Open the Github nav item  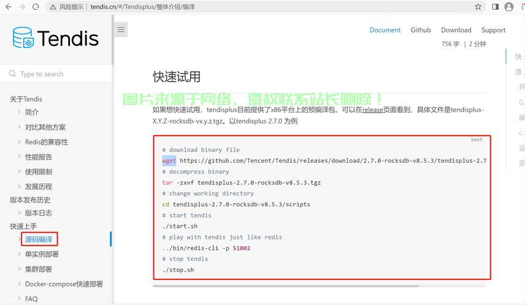421,30
